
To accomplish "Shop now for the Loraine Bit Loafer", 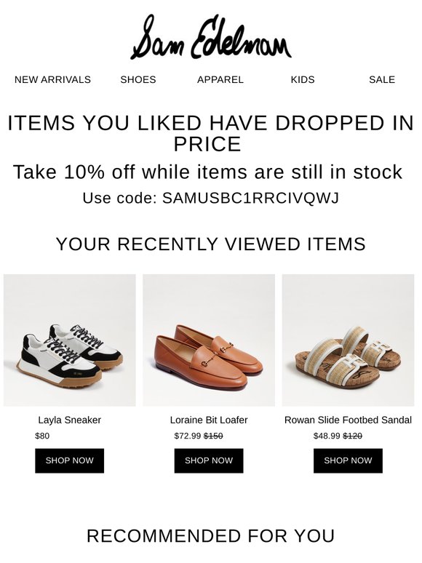I will coord(209,460).
